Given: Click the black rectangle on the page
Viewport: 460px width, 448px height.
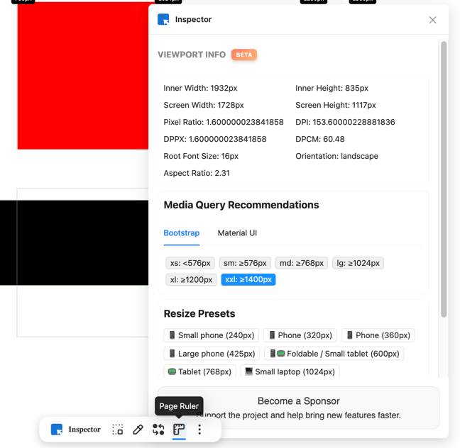Looking at the screenshot, I should pyautogui.click(x=75, y=242).
